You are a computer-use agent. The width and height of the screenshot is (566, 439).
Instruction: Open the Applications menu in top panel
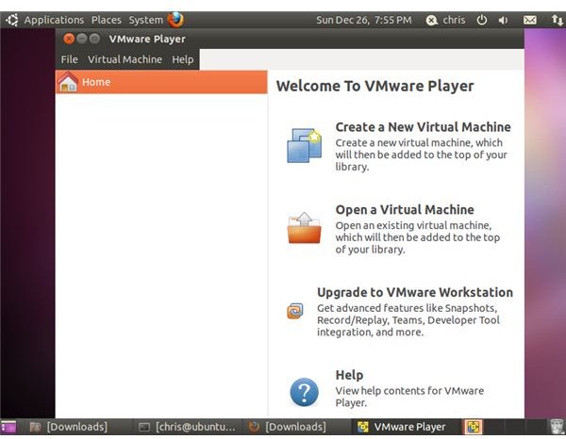pyautogui.click(x=54, y=20)
